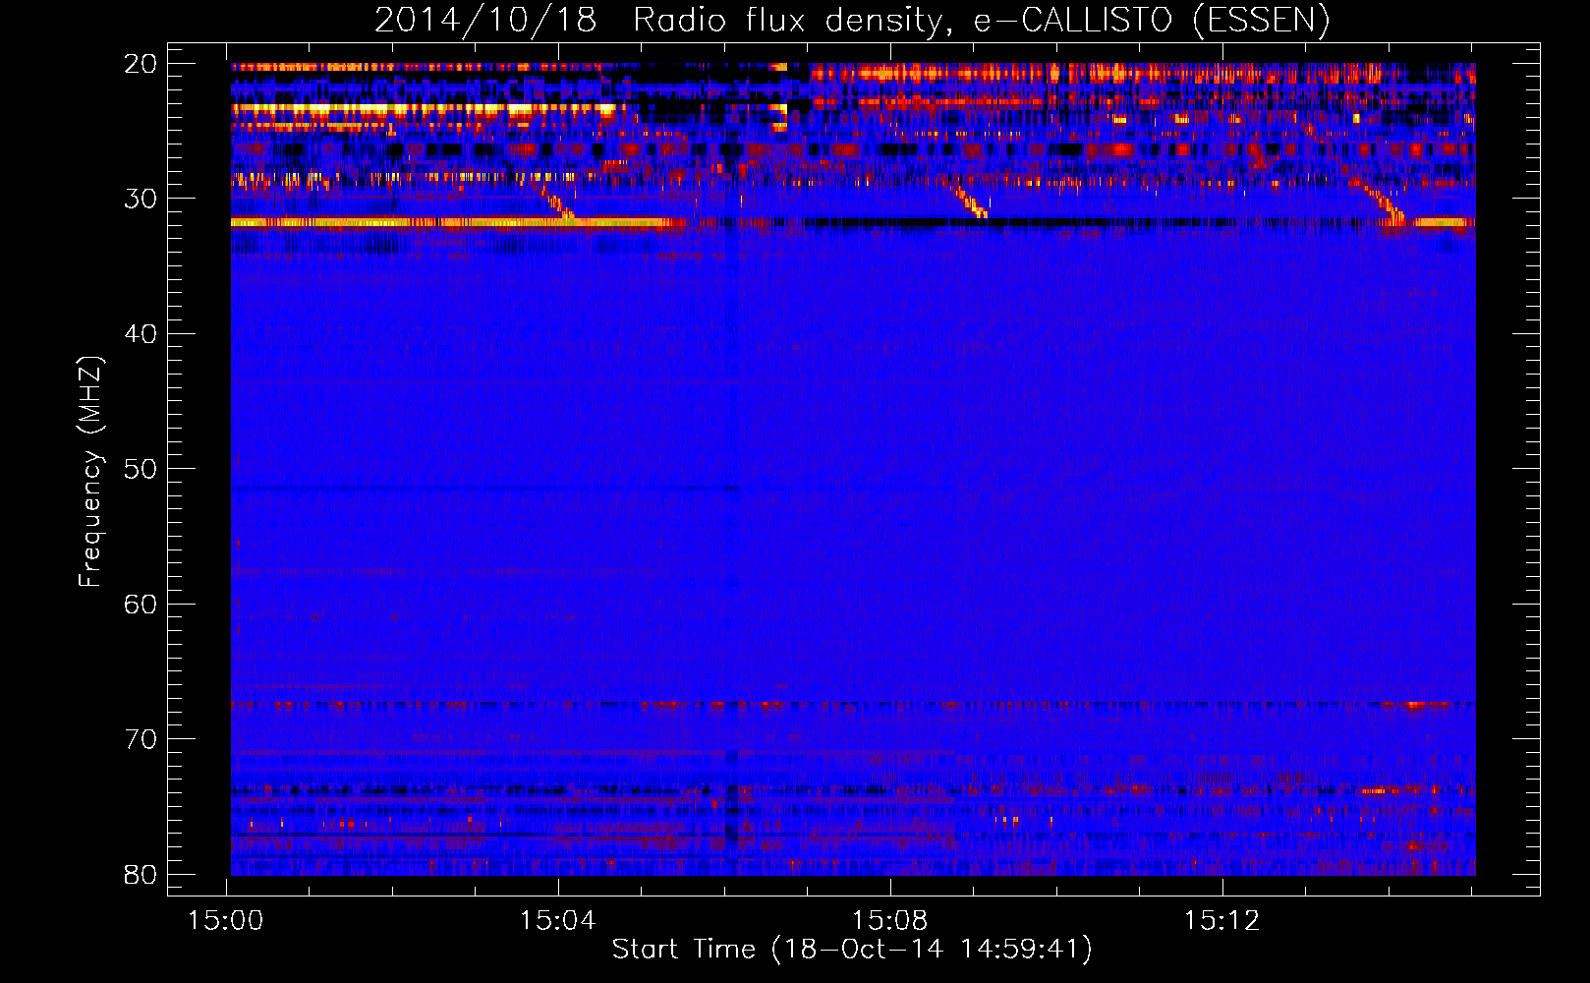
Task: Click the '70' frequency tick label
Action: (141, 739)
